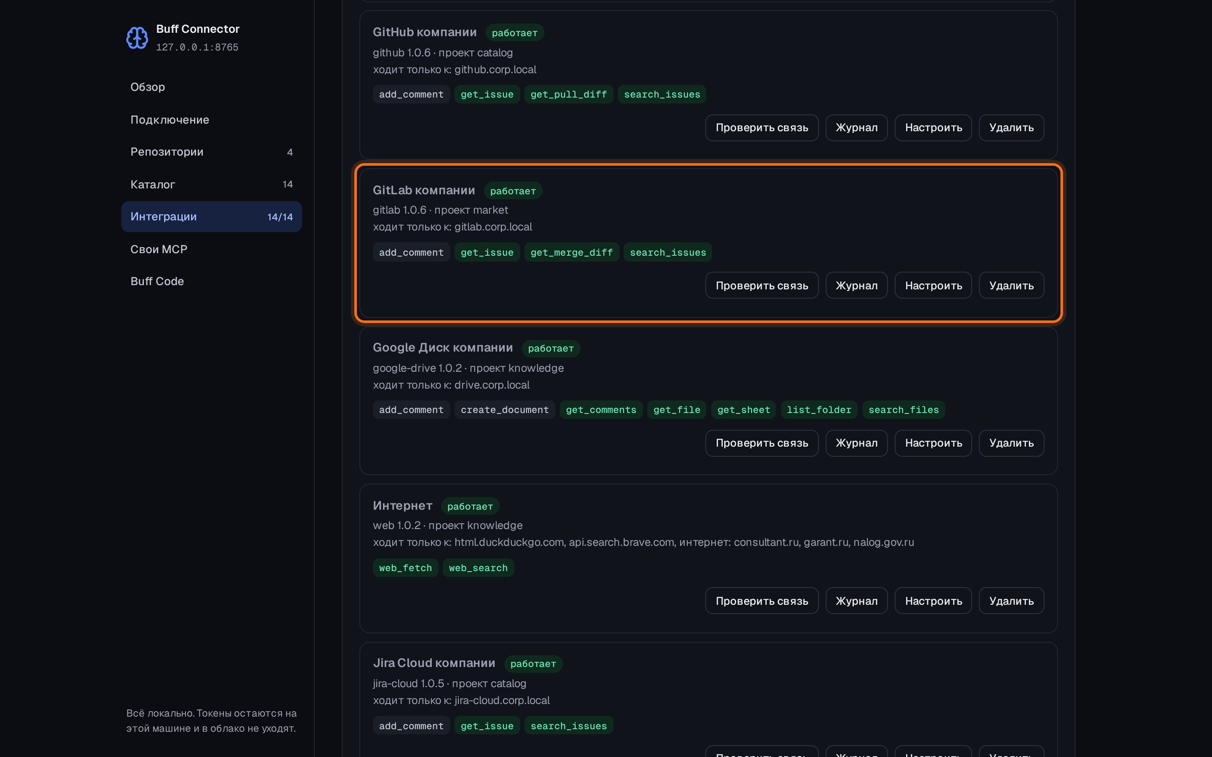Click the get_comments tool tag

tap(601, 410)
